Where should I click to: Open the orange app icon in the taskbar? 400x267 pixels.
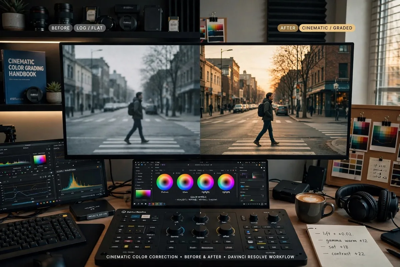153,204
